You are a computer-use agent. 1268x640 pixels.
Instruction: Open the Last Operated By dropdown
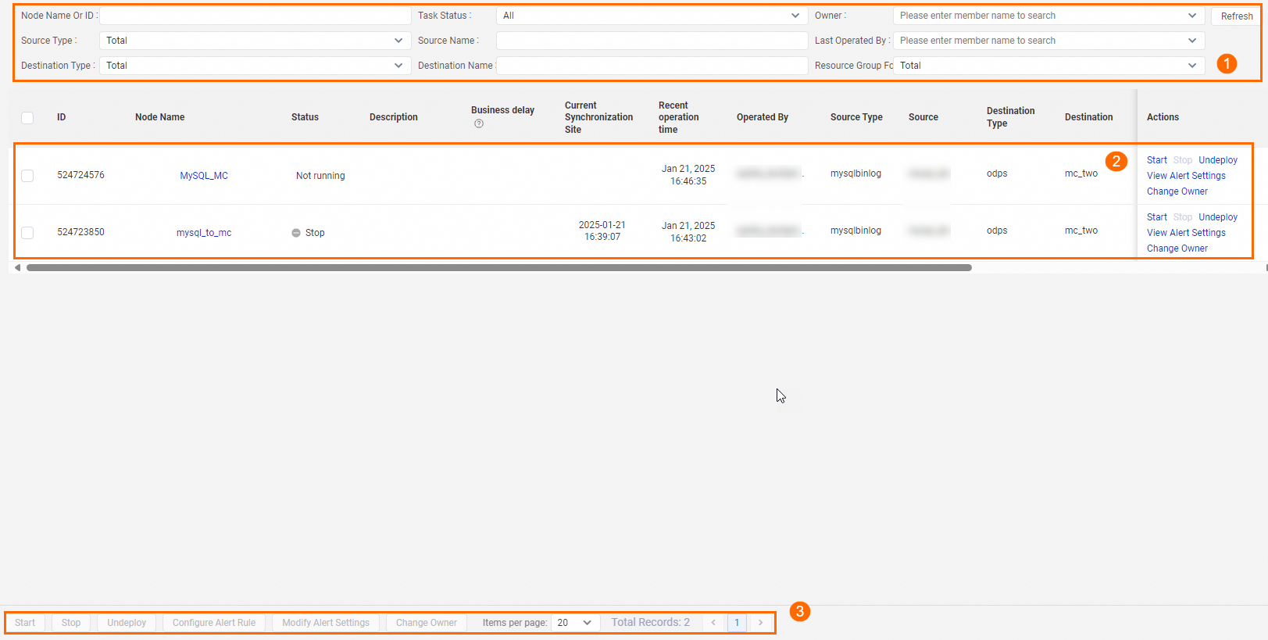(x=1048, y=41)
